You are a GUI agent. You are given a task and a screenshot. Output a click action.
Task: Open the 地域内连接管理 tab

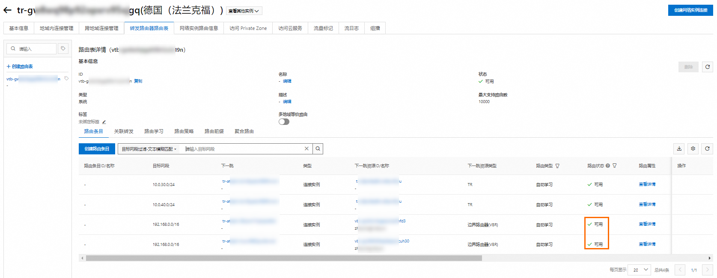tap(57, 28)
